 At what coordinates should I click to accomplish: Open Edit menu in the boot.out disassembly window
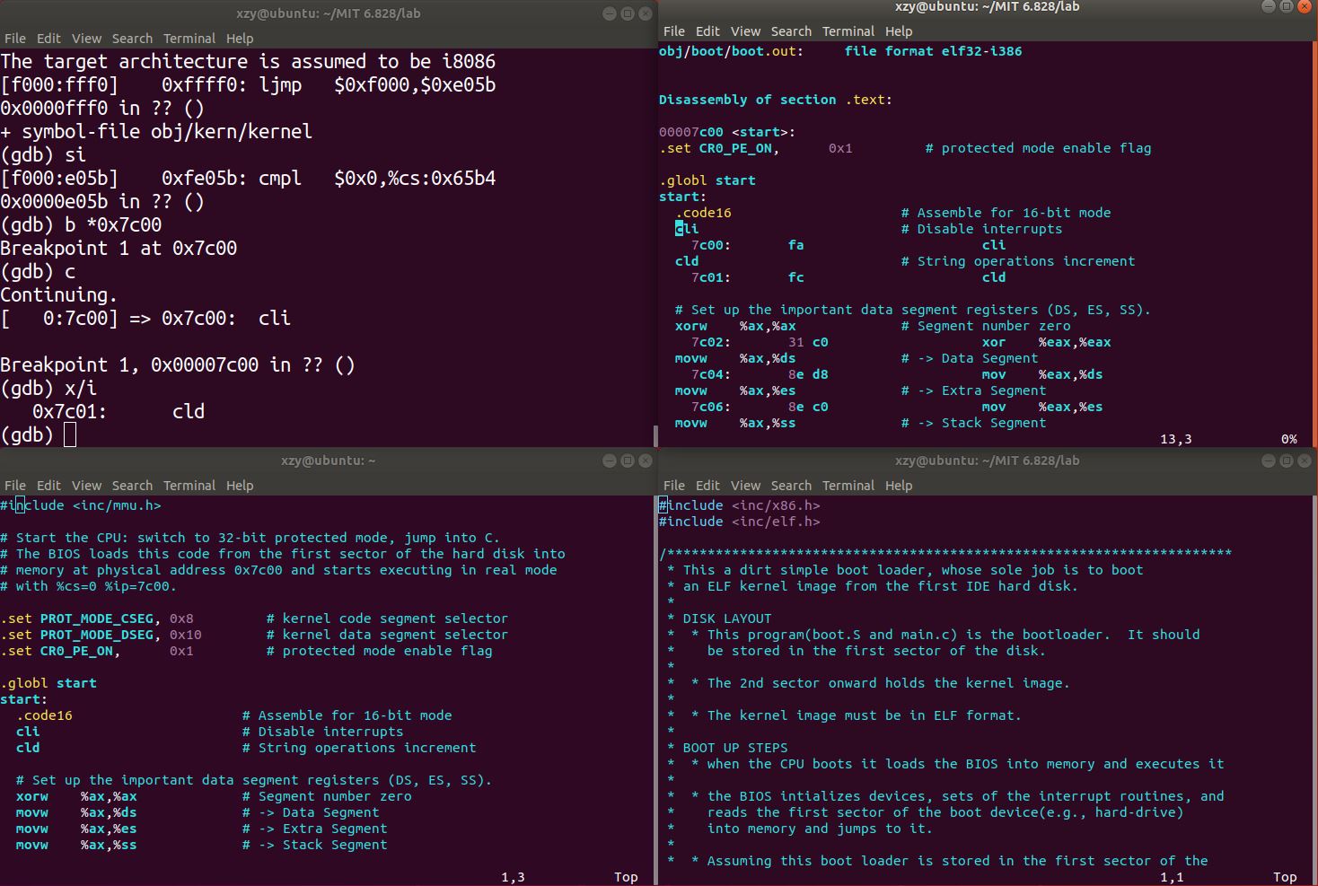[707, 31]
